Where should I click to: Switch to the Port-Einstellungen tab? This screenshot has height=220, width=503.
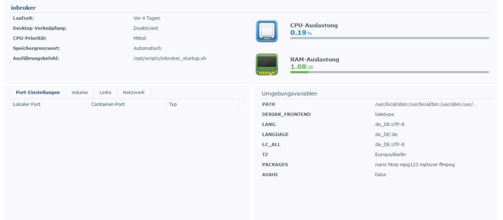38,93
